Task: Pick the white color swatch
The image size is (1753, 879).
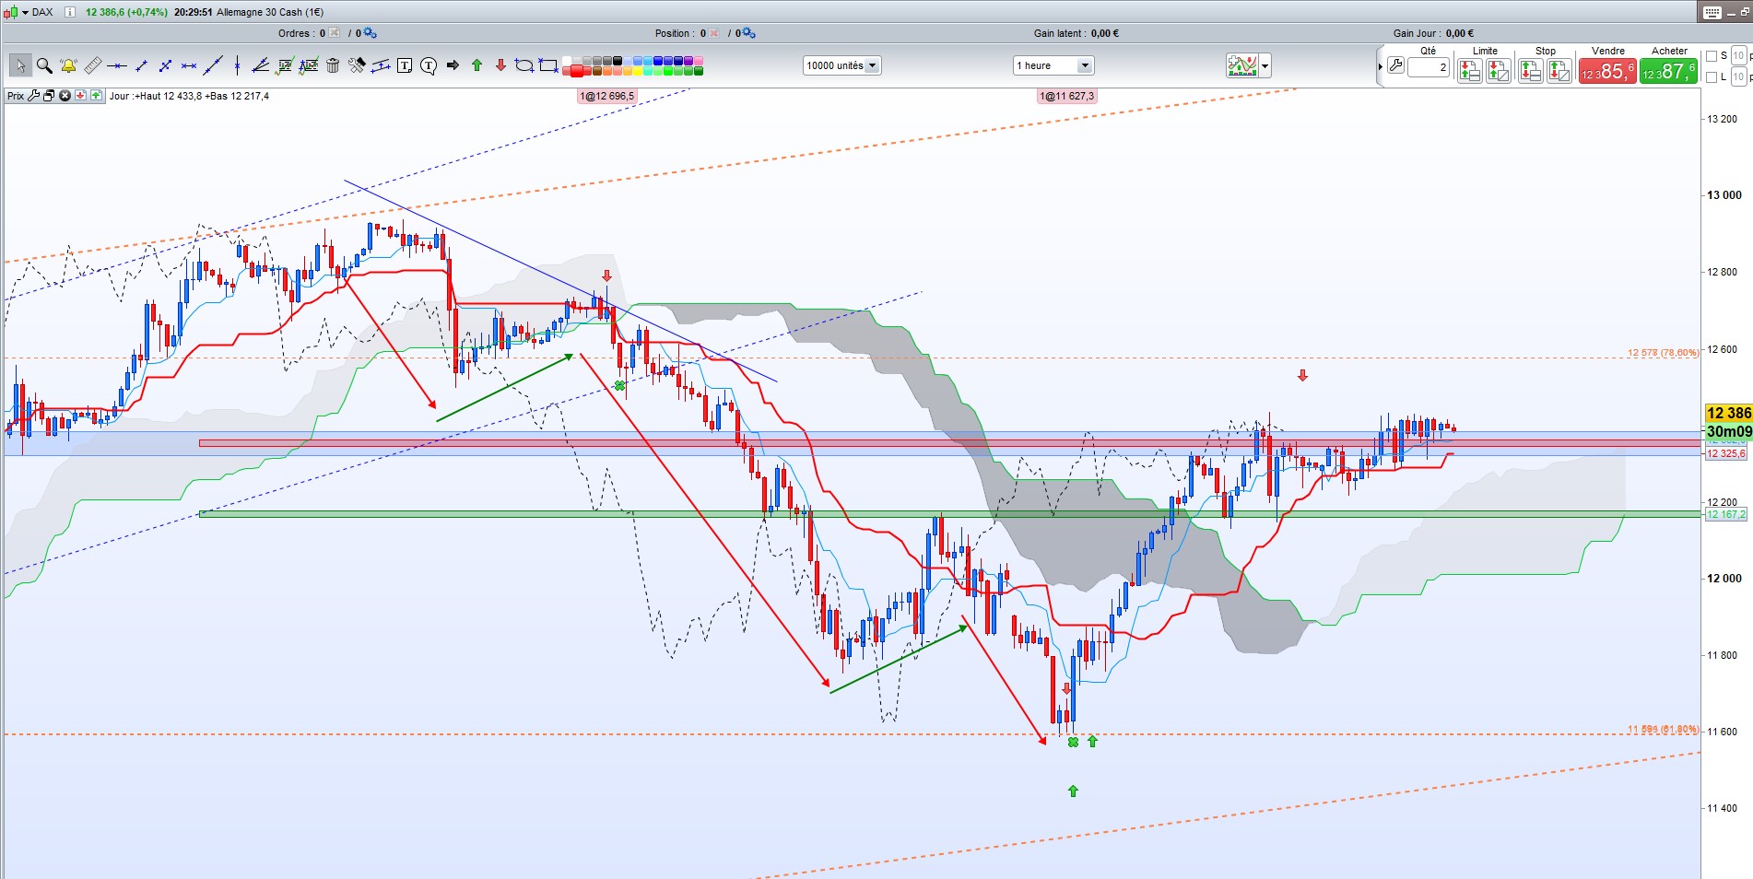Action: point(566,60)
